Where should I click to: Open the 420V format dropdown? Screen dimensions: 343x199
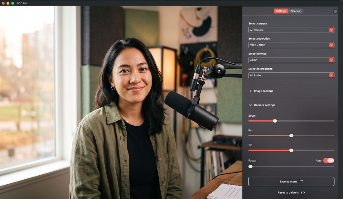click(291, 60)
